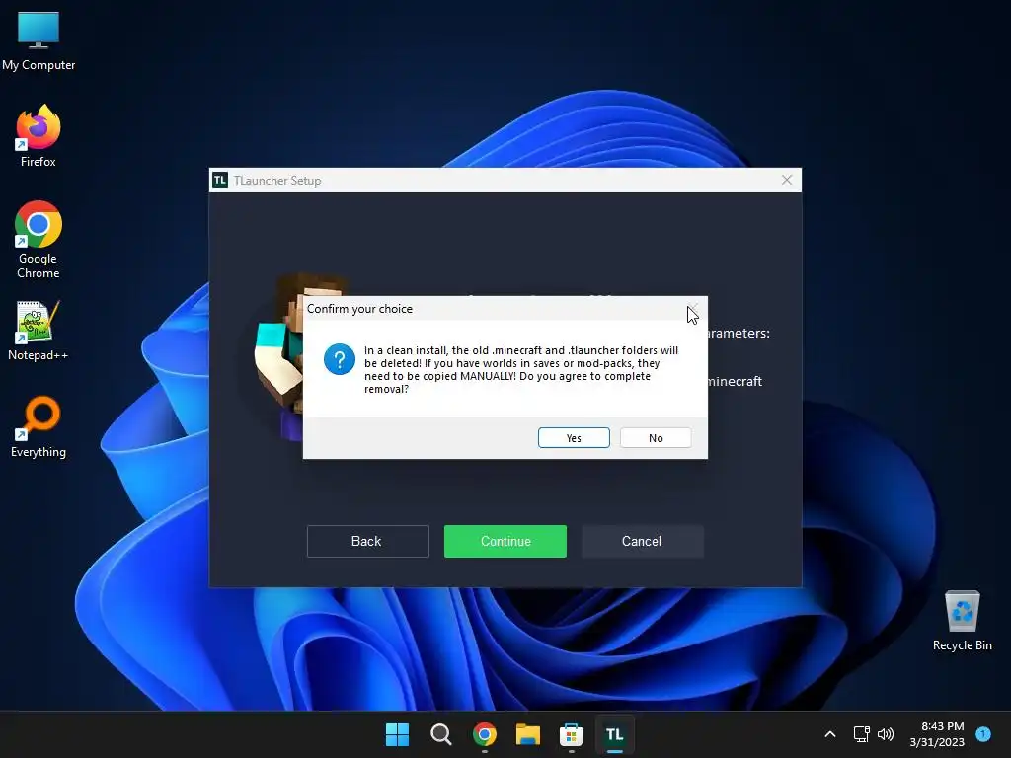The height and width of the screenshot is (758, 1011).
Task: Select the Everything search desktop shortcut
Action: point(39,426)
